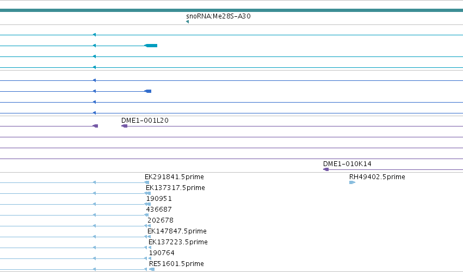Open EST entry RE51601.5prime
This screenshot has height=272, width=463.
pos(176,264)
